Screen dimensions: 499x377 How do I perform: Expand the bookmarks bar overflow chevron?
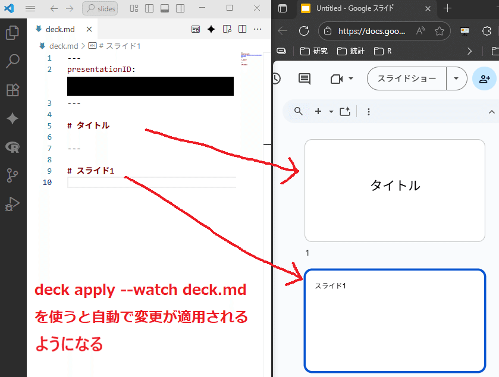tap(469, 51)
